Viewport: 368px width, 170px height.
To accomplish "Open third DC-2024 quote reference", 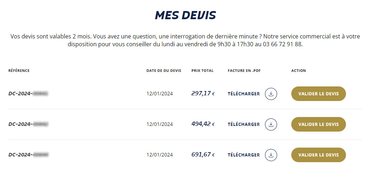I will pos(28,155).
